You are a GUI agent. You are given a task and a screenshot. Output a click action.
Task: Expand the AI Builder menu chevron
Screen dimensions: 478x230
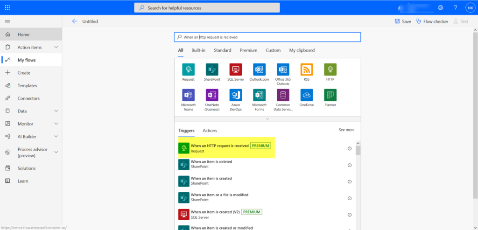[56, 137]
